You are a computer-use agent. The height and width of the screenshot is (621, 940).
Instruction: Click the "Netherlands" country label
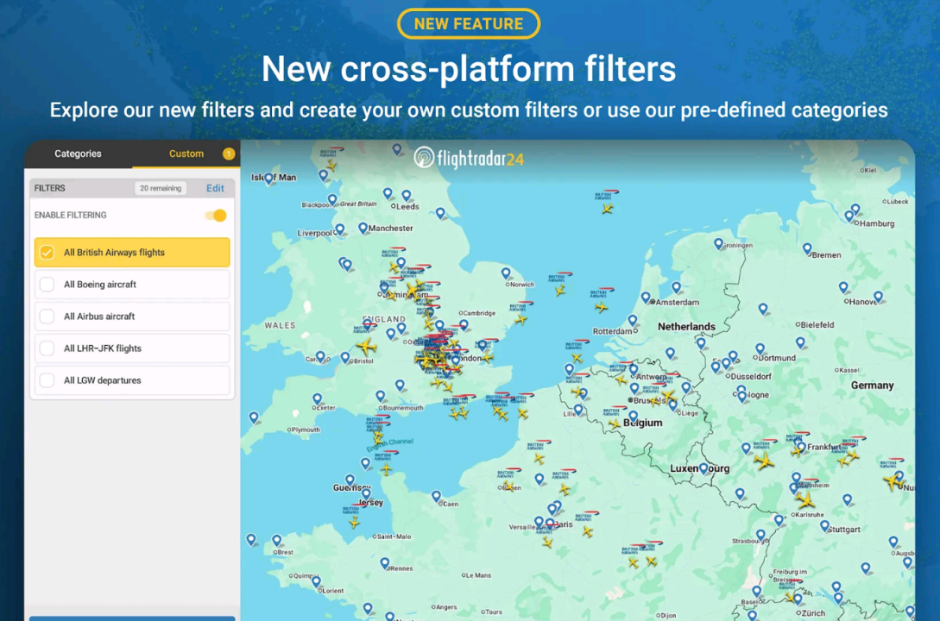686,326
